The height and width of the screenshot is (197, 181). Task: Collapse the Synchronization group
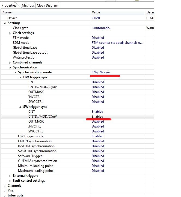10,68
